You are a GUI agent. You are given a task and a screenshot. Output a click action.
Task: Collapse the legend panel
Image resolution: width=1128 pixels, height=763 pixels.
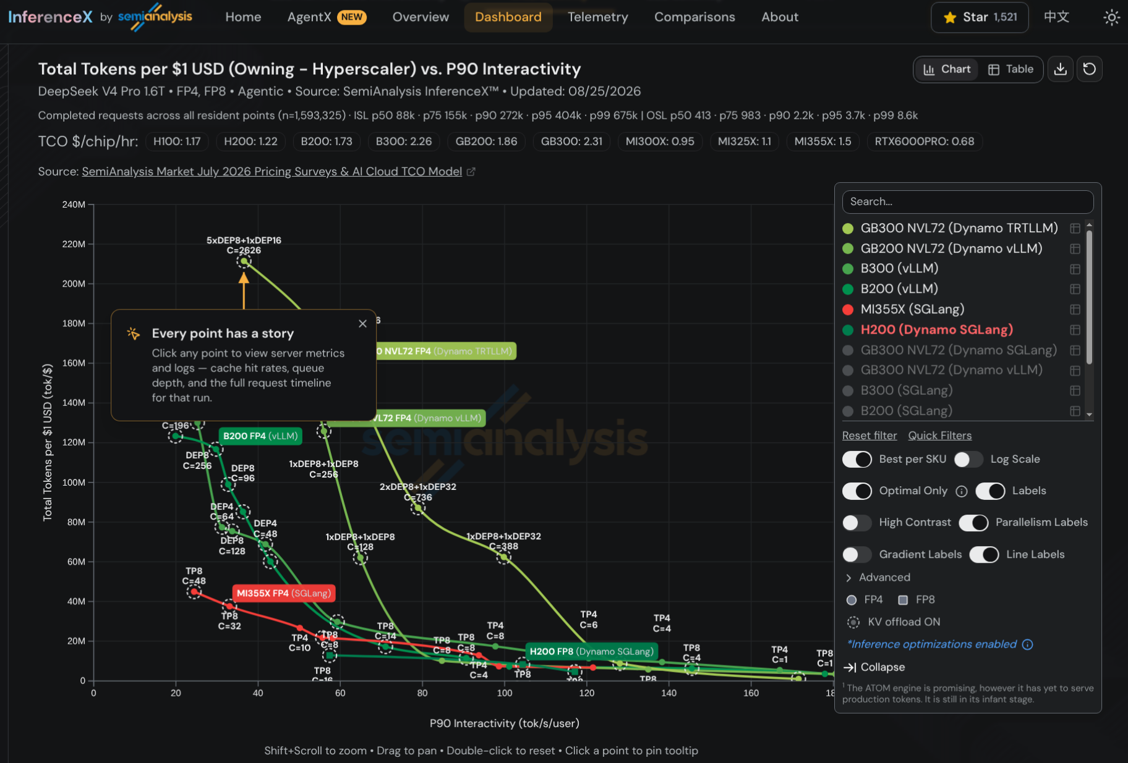[874, 667]
